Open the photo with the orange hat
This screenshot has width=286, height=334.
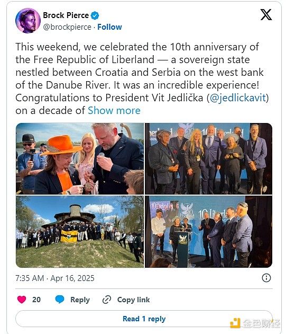[x=80, y=159]
